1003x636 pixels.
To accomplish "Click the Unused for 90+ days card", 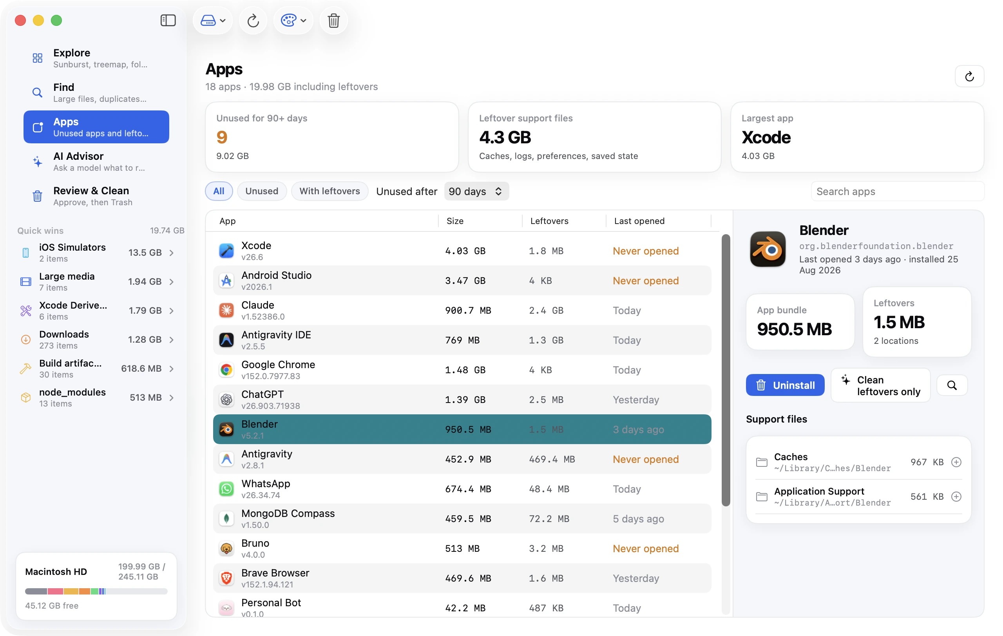I will click(331, 137).
